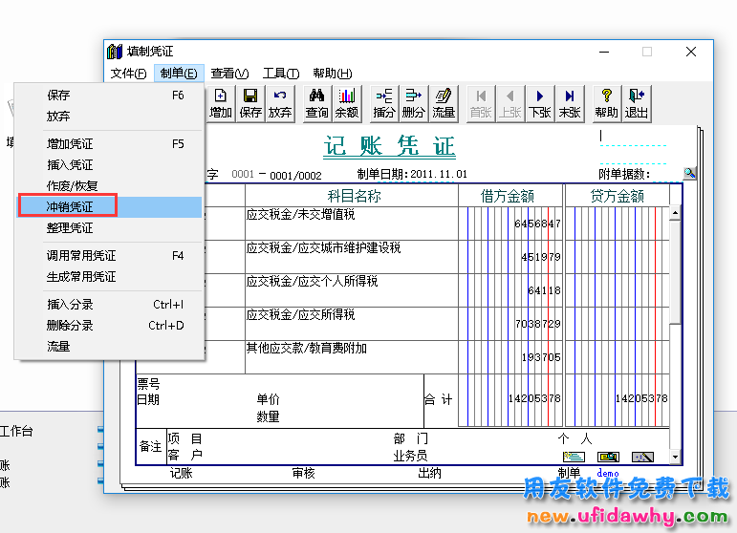Viewport: 737px width, 533px height.
Task: Click the 制单日期 date field
Action: coord(439,175)
